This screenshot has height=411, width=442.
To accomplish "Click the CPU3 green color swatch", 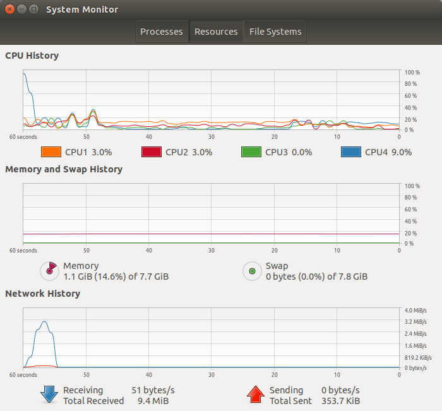I will point(251,152).
